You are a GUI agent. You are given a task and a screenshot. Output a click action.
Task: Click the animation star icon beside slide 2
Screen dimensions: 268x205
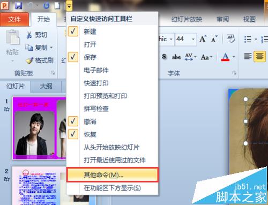tap(7, 179)
